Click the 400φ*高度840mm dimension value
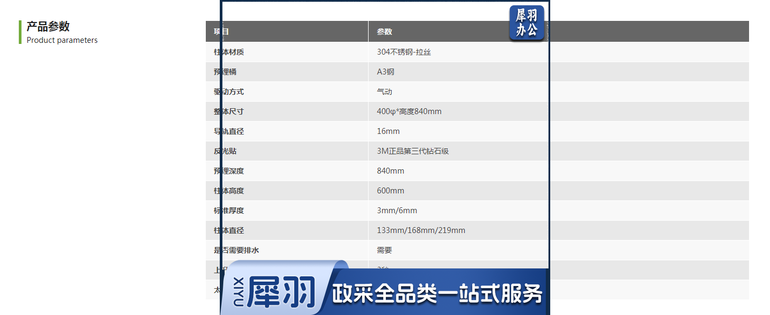The height and width of the screenshot is (315, 770). pos(409,111)
